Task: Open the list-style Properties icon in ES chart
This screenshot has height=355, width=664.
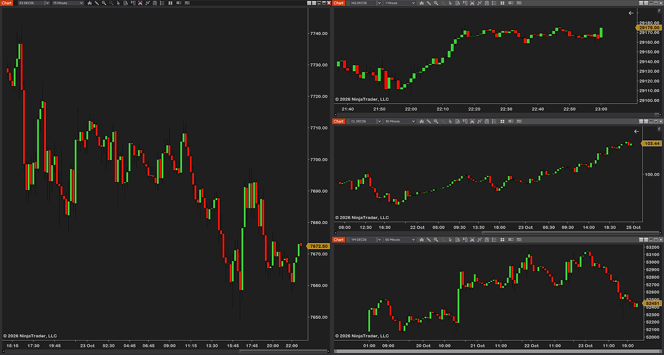Action: (162, 3)
